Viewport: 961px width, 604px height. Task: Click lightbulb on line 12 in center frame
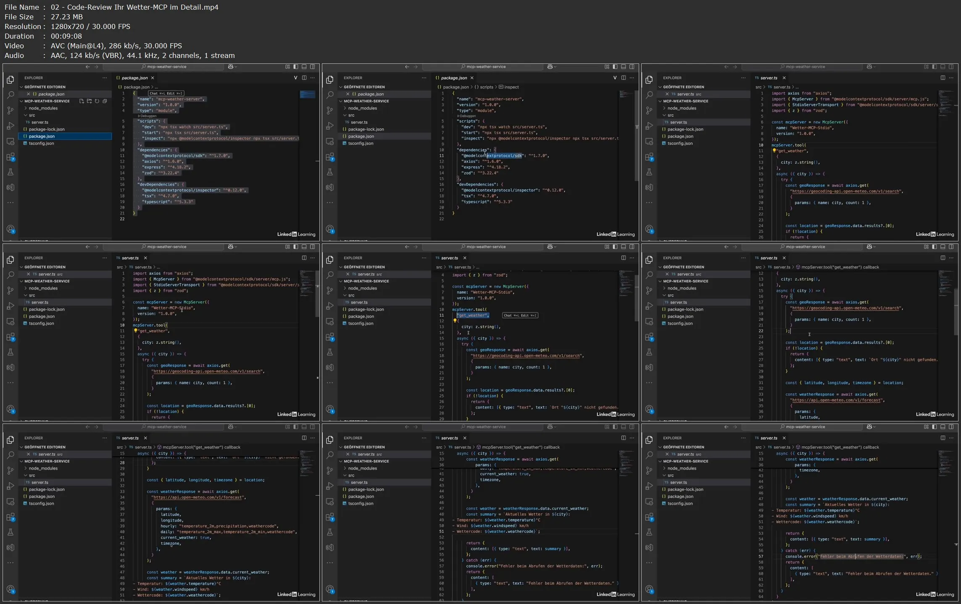point(455,321)
